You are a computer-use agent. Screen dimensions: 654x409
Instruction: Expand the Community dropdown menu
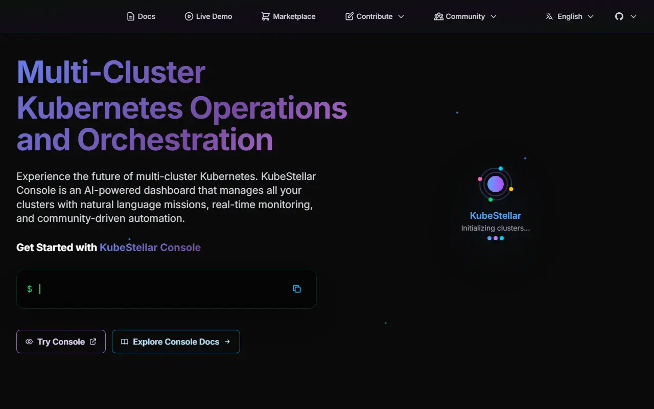click(465, 16)
